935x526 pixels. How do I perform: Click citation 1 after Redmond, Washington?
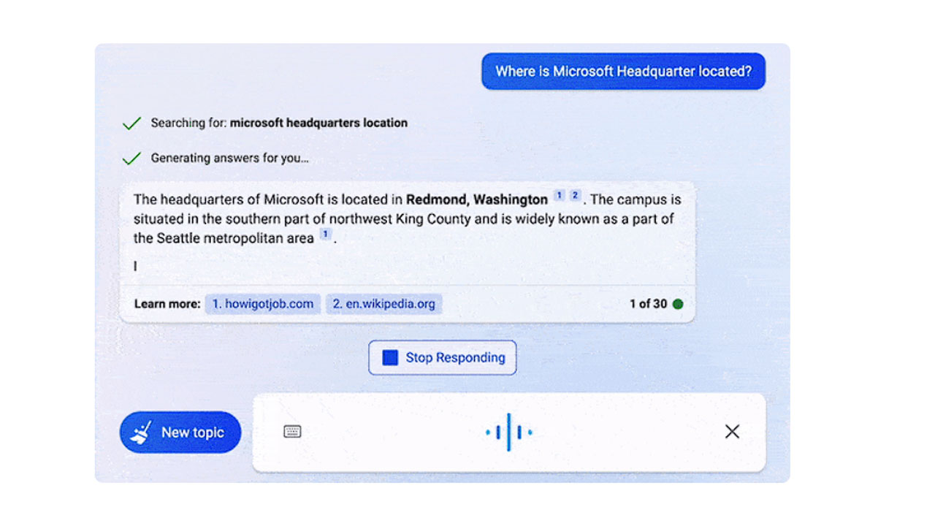point(559,196)
